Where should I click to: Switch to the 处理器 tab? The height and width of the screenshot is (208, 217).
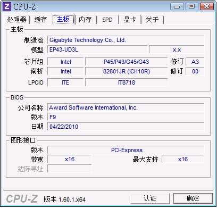click(16, 19)
